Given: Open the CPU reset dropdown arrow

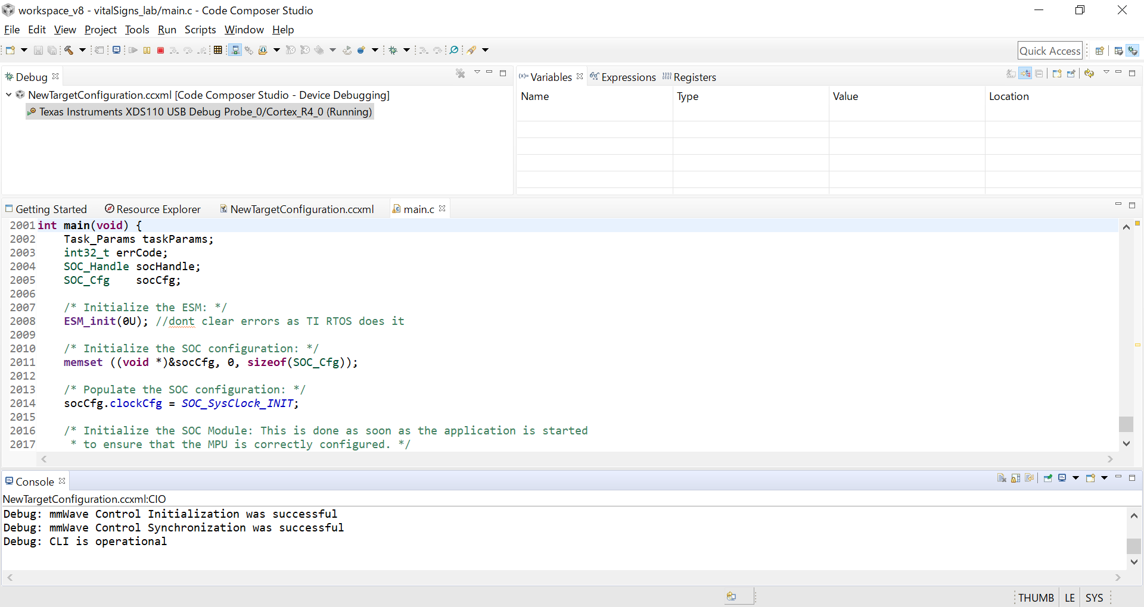Looking at the screenshot, I should click(x=332, y=50).
